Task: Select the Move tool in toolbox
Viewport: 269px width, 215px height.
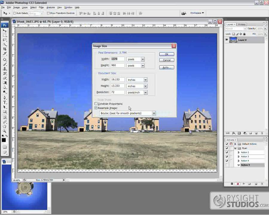Action: [x=4, y=31]
